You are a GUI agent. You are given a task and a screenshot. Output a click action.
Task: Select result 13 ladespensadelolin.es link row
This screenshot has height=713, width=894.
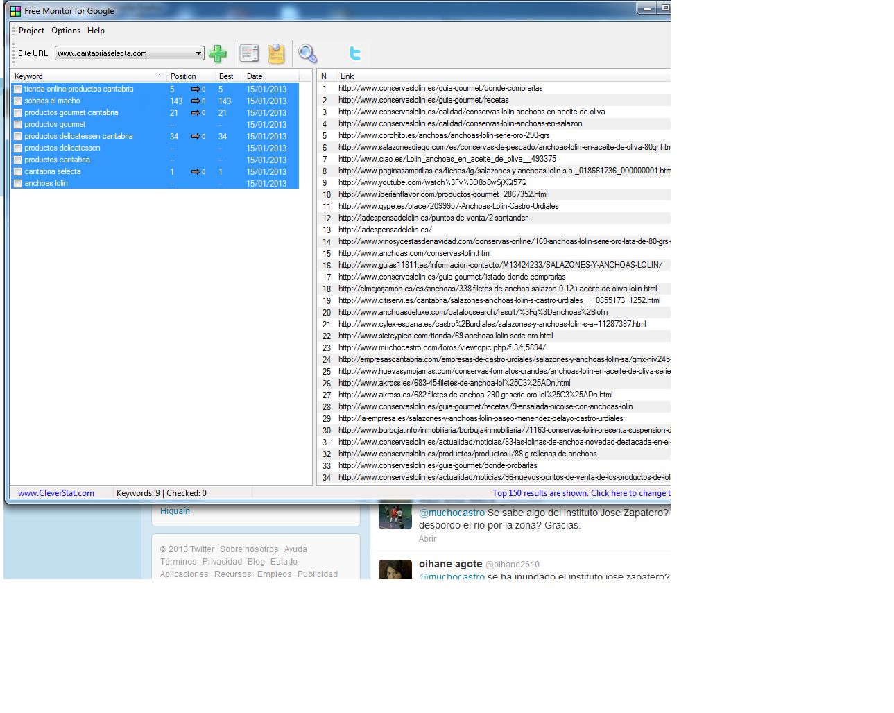pyautogui.click(x=385, y=230)
